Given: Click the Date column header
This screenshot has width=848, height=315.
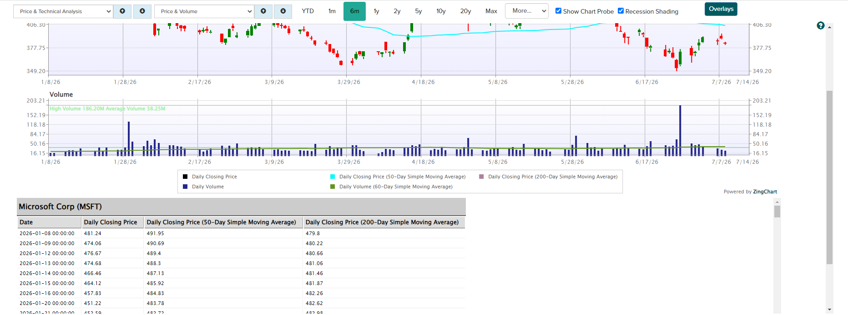Looking at the screenshot, I should tap(49, 222).
